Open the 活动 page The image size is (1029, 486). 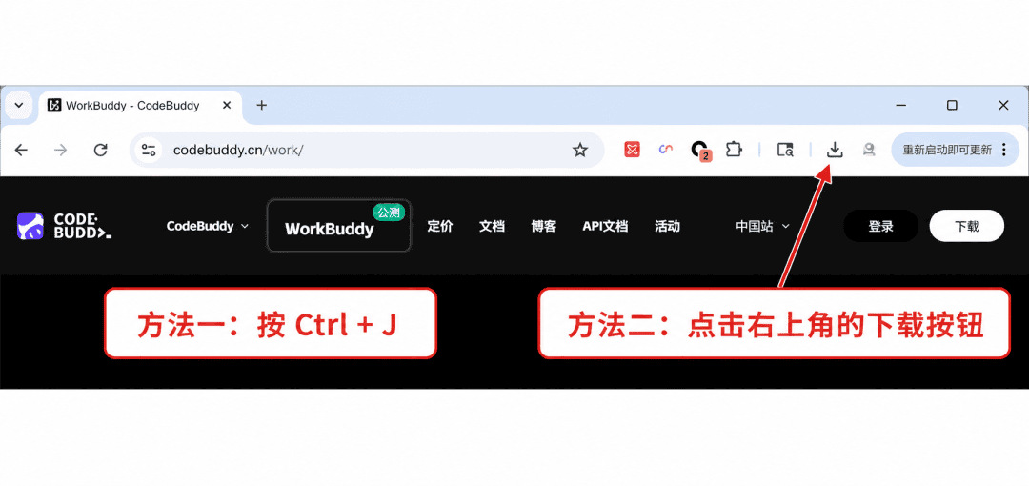click(667, 226)
